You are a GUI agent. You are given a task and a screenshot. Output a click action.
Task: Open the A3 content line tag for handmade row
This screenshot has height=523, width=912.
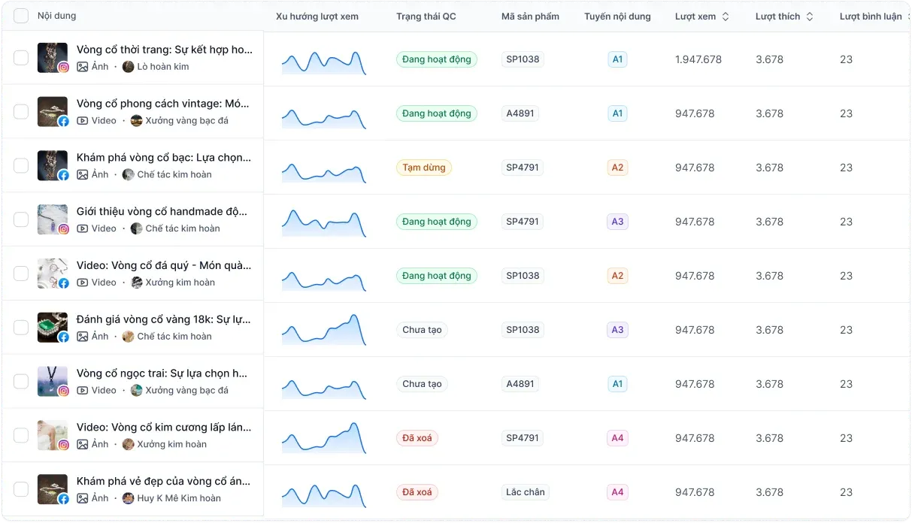click(617, 222)
